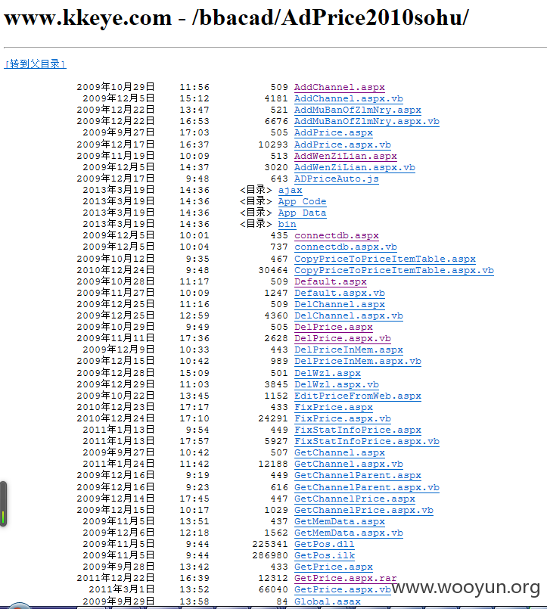Open DelPrice.aspx link
This screenshot has height=609, width=547.
click(334, 327)
